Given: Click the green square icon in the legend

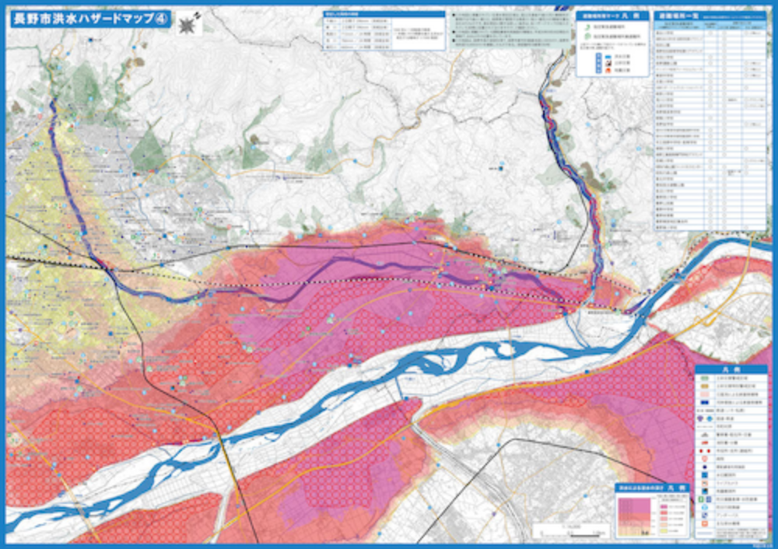Looking at the screenshot, I should 701,499.
